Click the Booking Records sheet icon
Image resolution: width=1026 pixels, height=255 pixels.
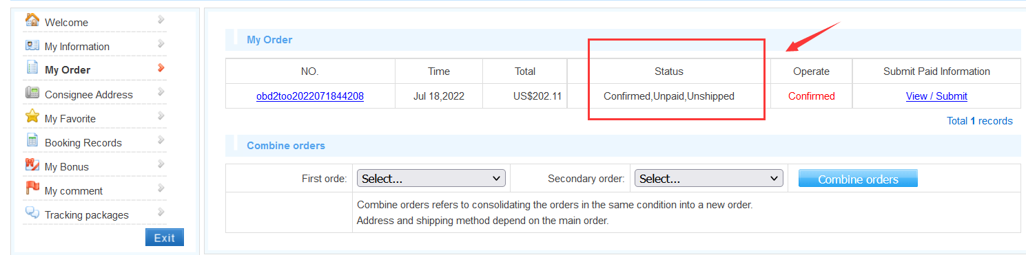coord(32,140)
